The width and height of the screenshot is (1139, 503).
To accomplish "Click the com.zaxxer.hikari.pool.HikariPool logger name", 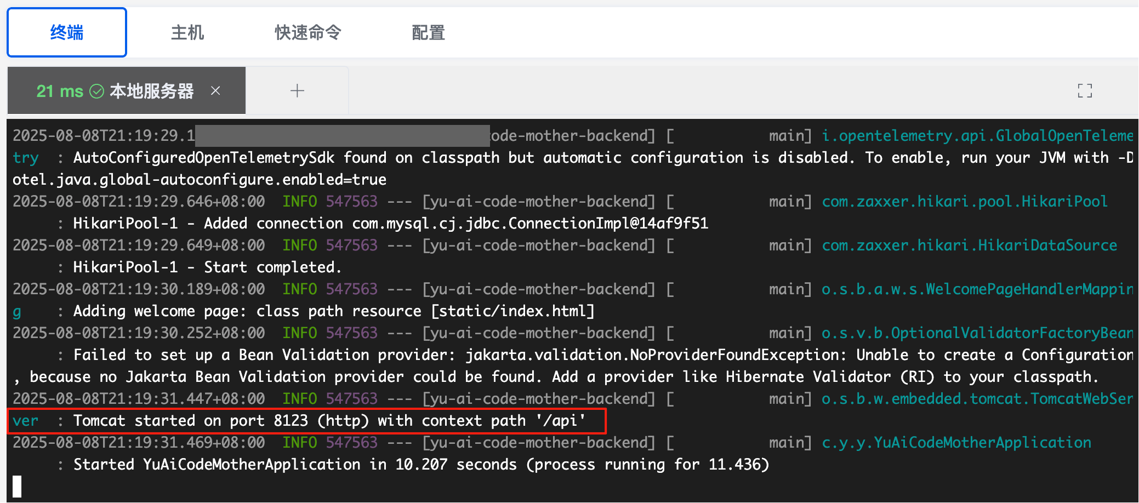I will click(x=964, y=202).
